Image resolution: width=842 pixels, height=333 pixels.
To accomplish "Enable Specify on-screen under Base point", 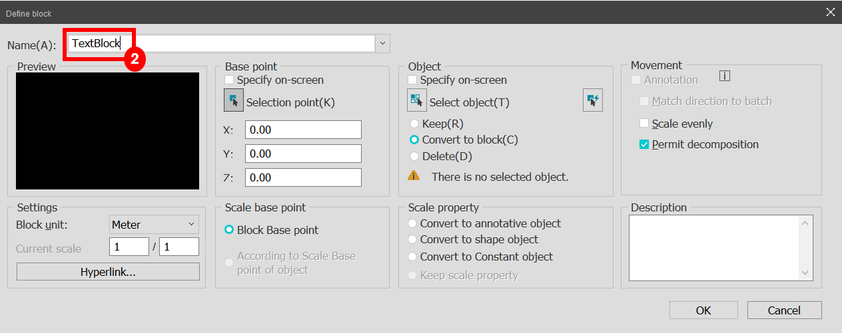I will click(230, 80).
